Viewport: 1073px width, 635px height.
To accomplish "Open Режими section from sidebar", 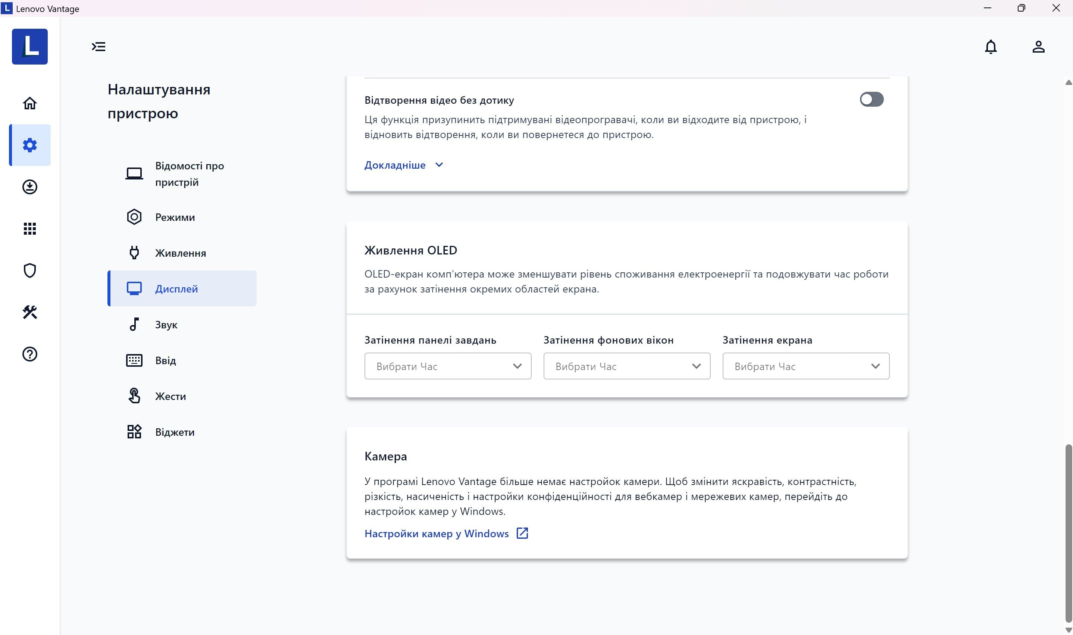I will [175, 217].
